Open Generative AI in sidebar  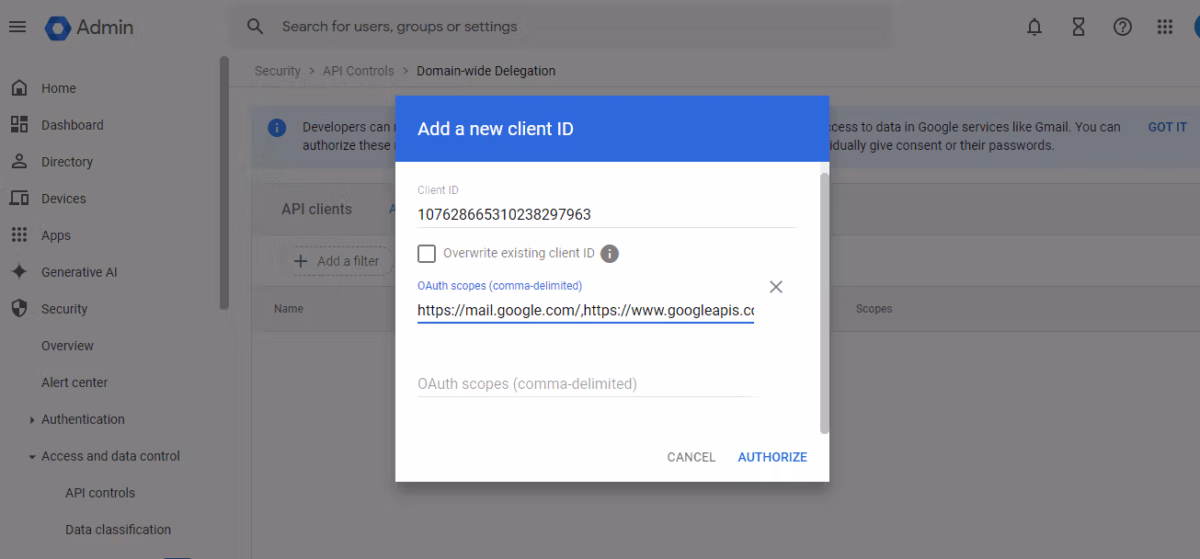tap(79, 272)
